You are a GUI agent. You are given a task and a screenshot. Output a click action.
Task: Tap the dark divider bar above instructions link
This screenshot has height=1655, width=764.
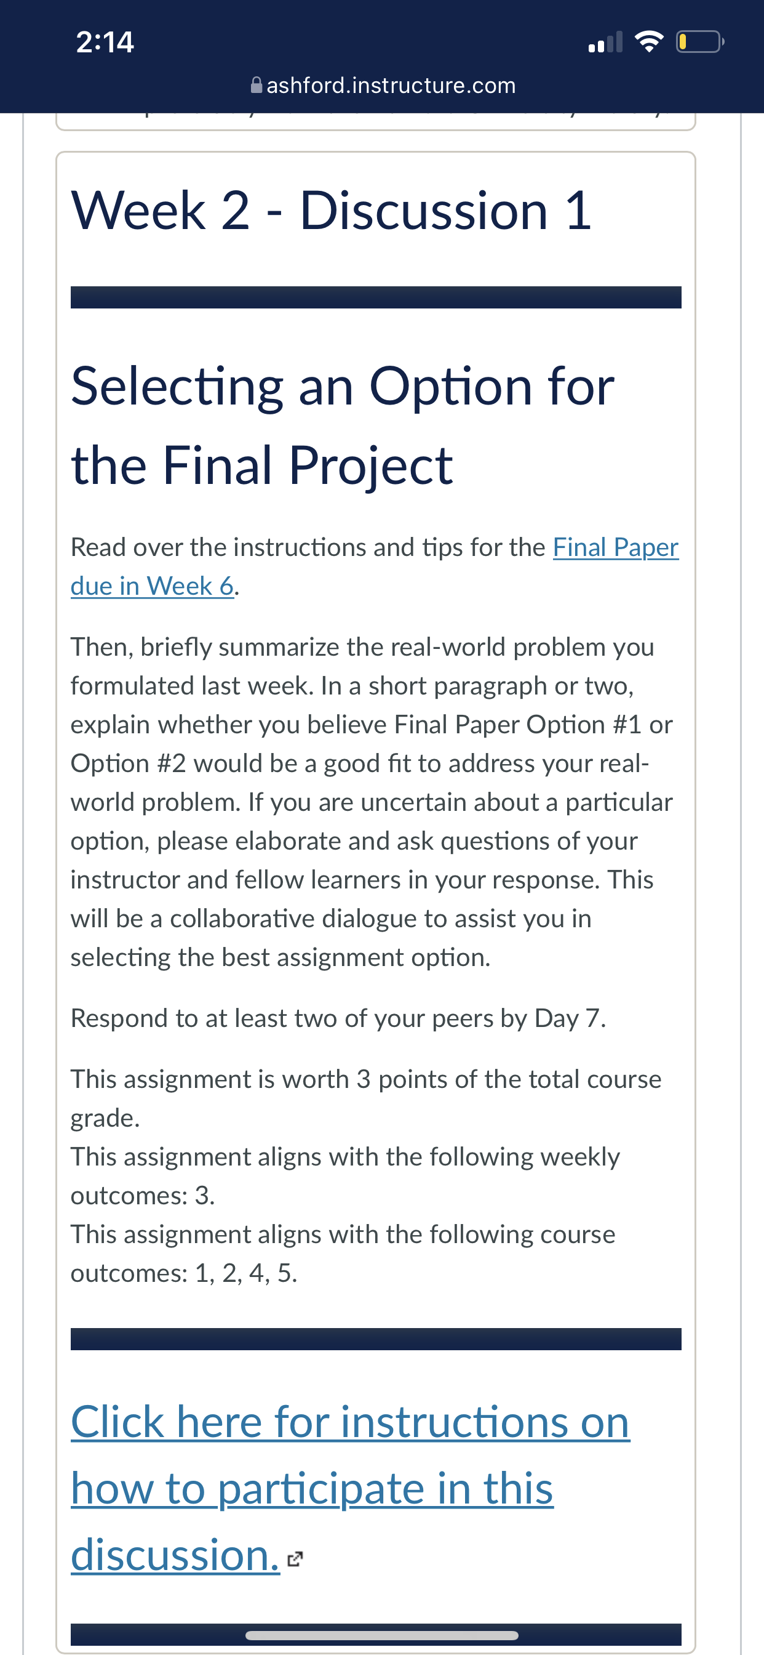click(376, 1339)
